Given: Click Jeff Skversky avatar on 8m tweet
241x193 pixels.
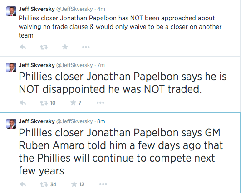Looking at the screenshot, I should point(11,124).
